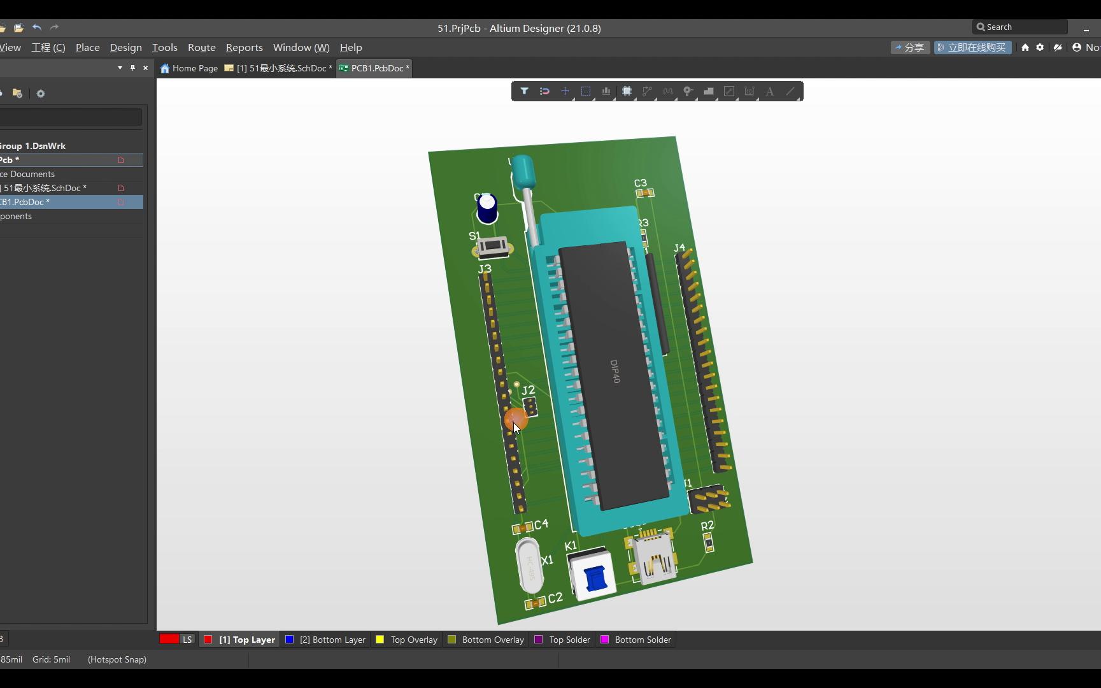Open the place component chip icon

coord(627,91)
